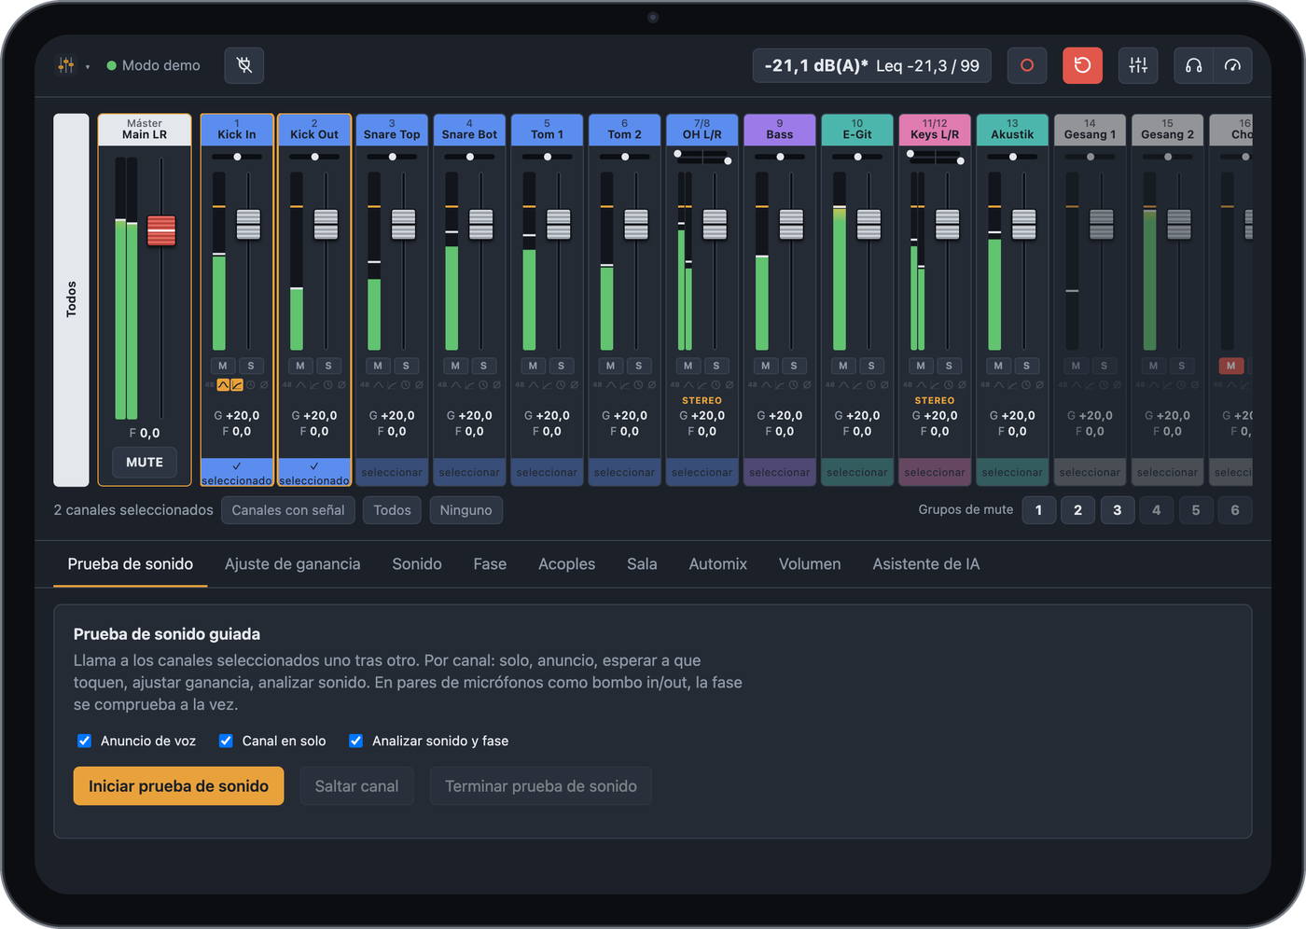Uncheck the Anuncio de voz checkbox
Image resolution: width=1306 pixels, height=929 pixels.
[x=84, y=741]
